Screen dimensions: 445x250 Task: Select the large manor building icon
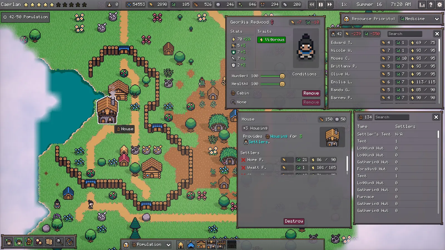click(x=221, y=245)
